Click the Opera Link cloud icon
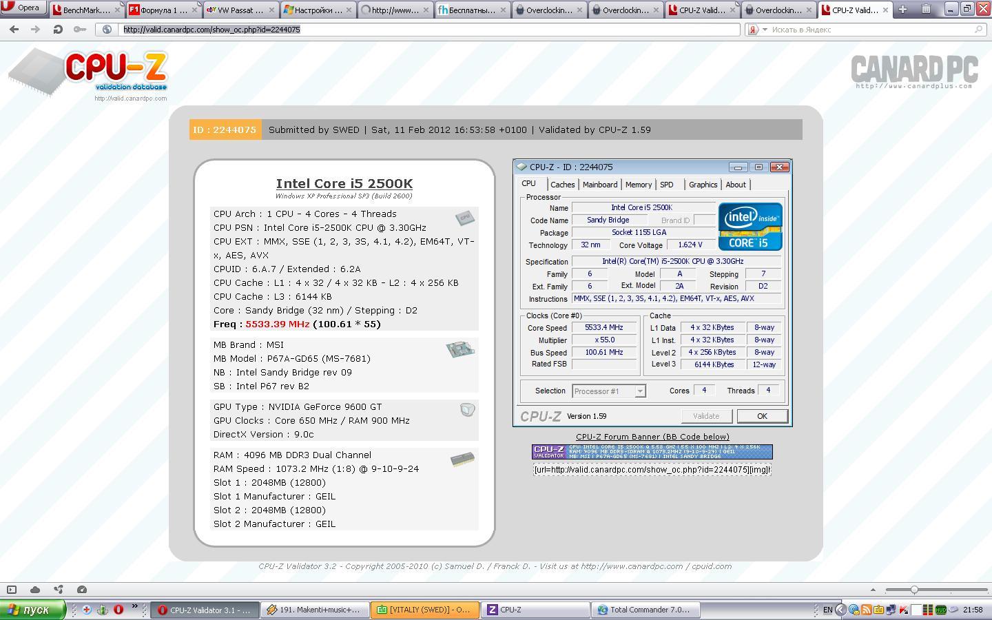Image resolution: width=992 pixels, height=620 pixels. (35, 590)
